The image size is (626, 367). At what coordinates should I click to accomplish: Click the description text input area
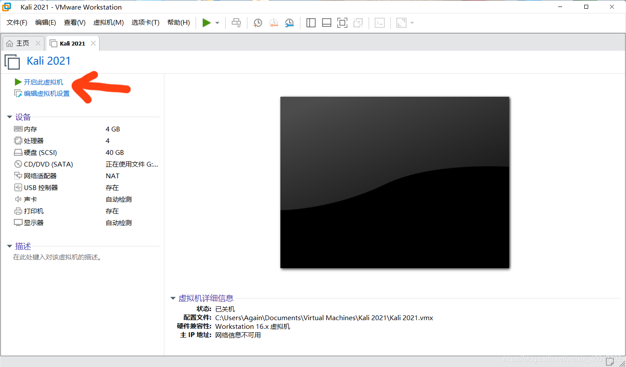[58, 257]
